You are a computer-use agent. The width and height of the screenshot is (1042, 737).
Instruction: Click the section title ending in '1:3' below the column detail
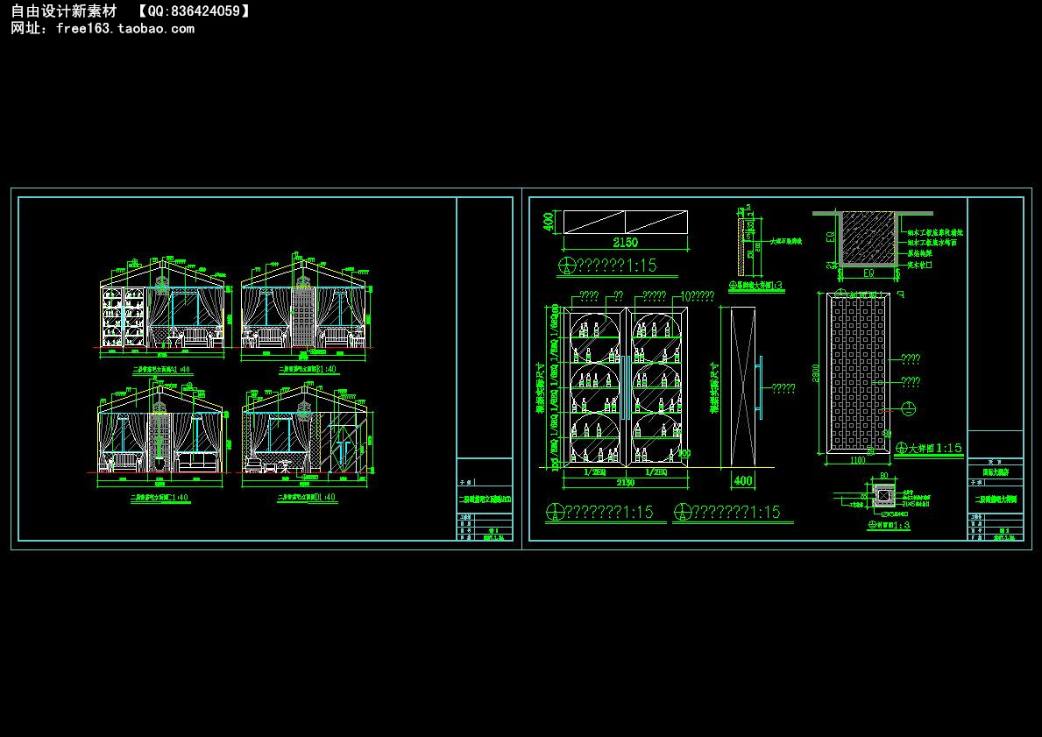click(x=889, y=525)
